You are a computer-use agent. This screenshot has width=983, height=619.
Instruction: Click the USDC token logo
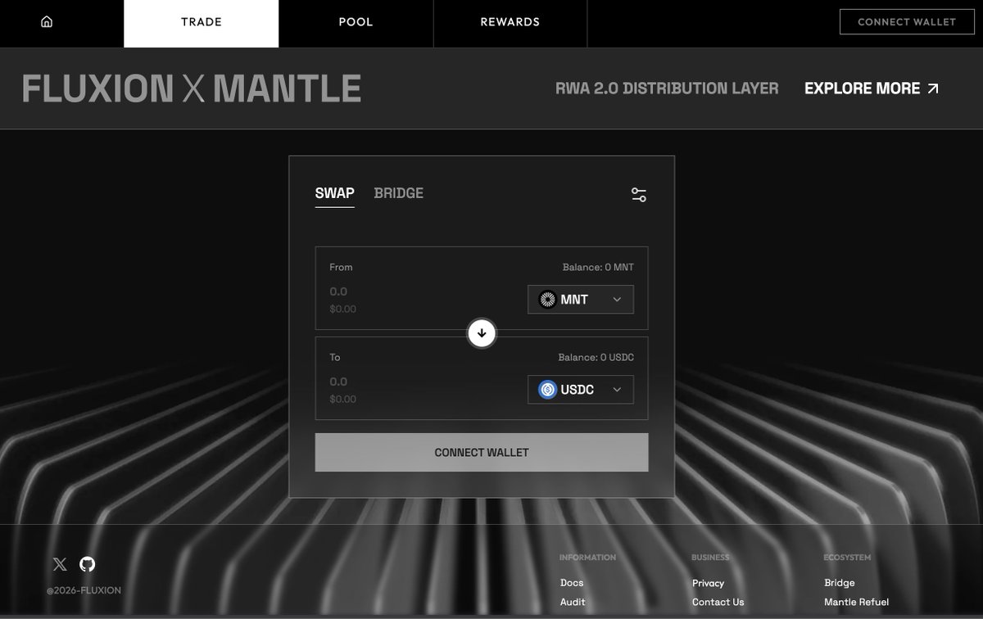click(x=547, y=390)
